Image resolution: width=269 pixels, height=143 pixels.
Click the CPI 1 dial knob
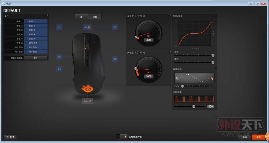click(x=136, y=37)
